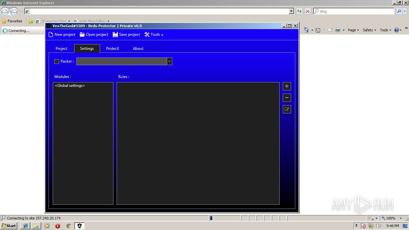Image resolution: width=409 pixels, height=230 pixels.
Task: Open Internet Explorer from taskbar
Action: click(26, 226)
